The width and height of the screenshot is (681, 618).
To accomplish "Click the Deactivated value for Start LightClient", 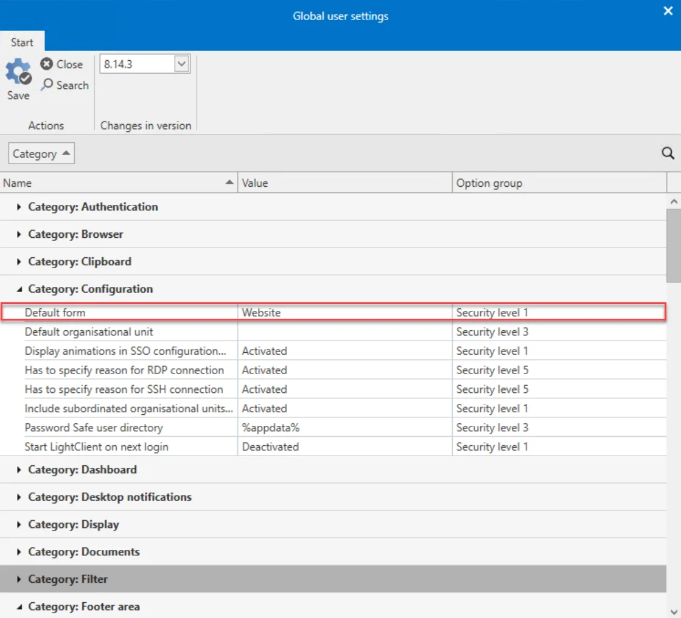I will [270, 447].
